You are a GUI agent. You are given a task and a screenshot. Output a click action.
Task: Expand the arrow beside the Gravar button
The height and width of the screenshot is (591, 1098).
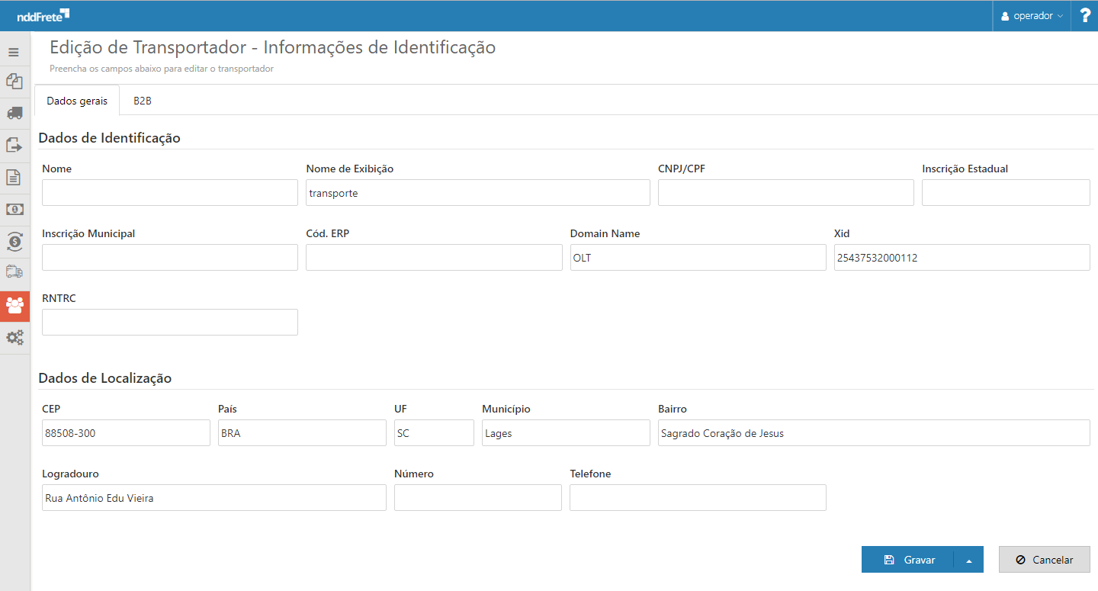[968, 560]
